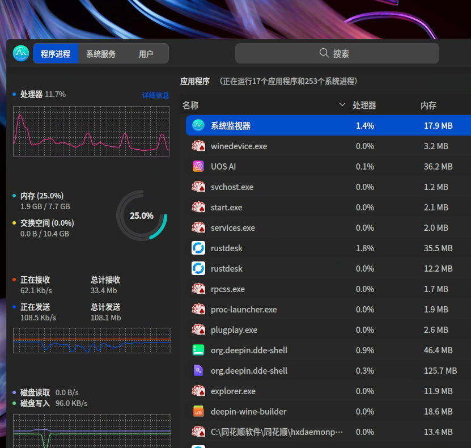Image resolution: width=471 pixels, height=448 pixels.
Task: Click the 25.0% memory ring gauge
Action: click(142, 215)
